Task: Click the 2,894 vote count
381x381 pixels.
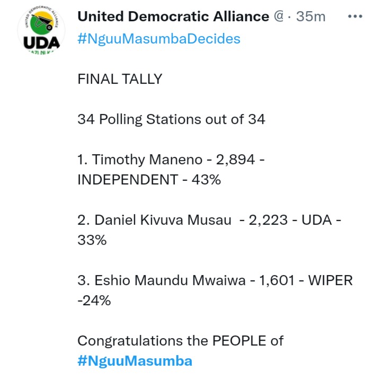Action: [x=235, y=160]
